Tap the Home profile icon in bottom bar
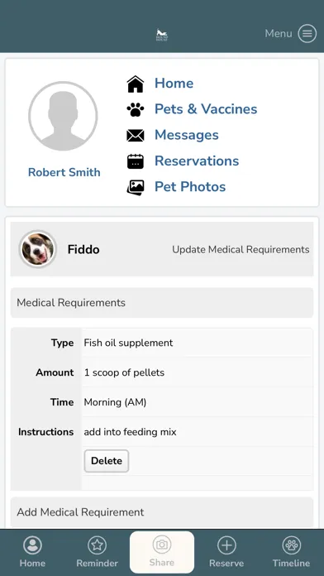The width and height of the screenshot is (324, 576). [x=33, y=545]
